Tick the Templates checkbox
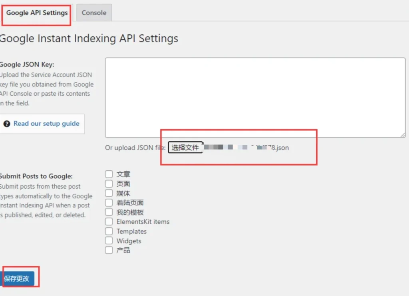Viewport: 409px width, 296px height. [109, 231]
